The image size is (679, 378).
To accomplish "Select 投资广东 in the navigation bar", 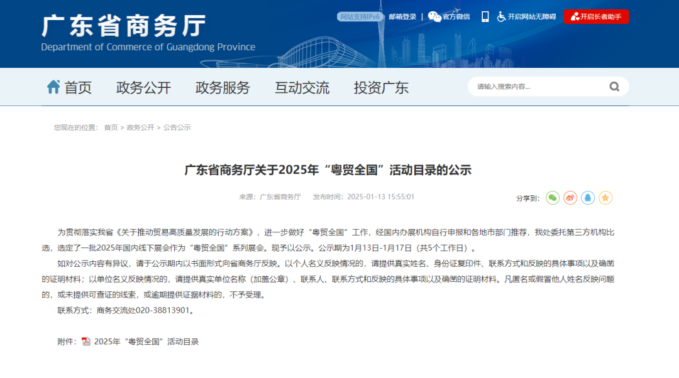I will pyautogui.click(x=381, y=88).
